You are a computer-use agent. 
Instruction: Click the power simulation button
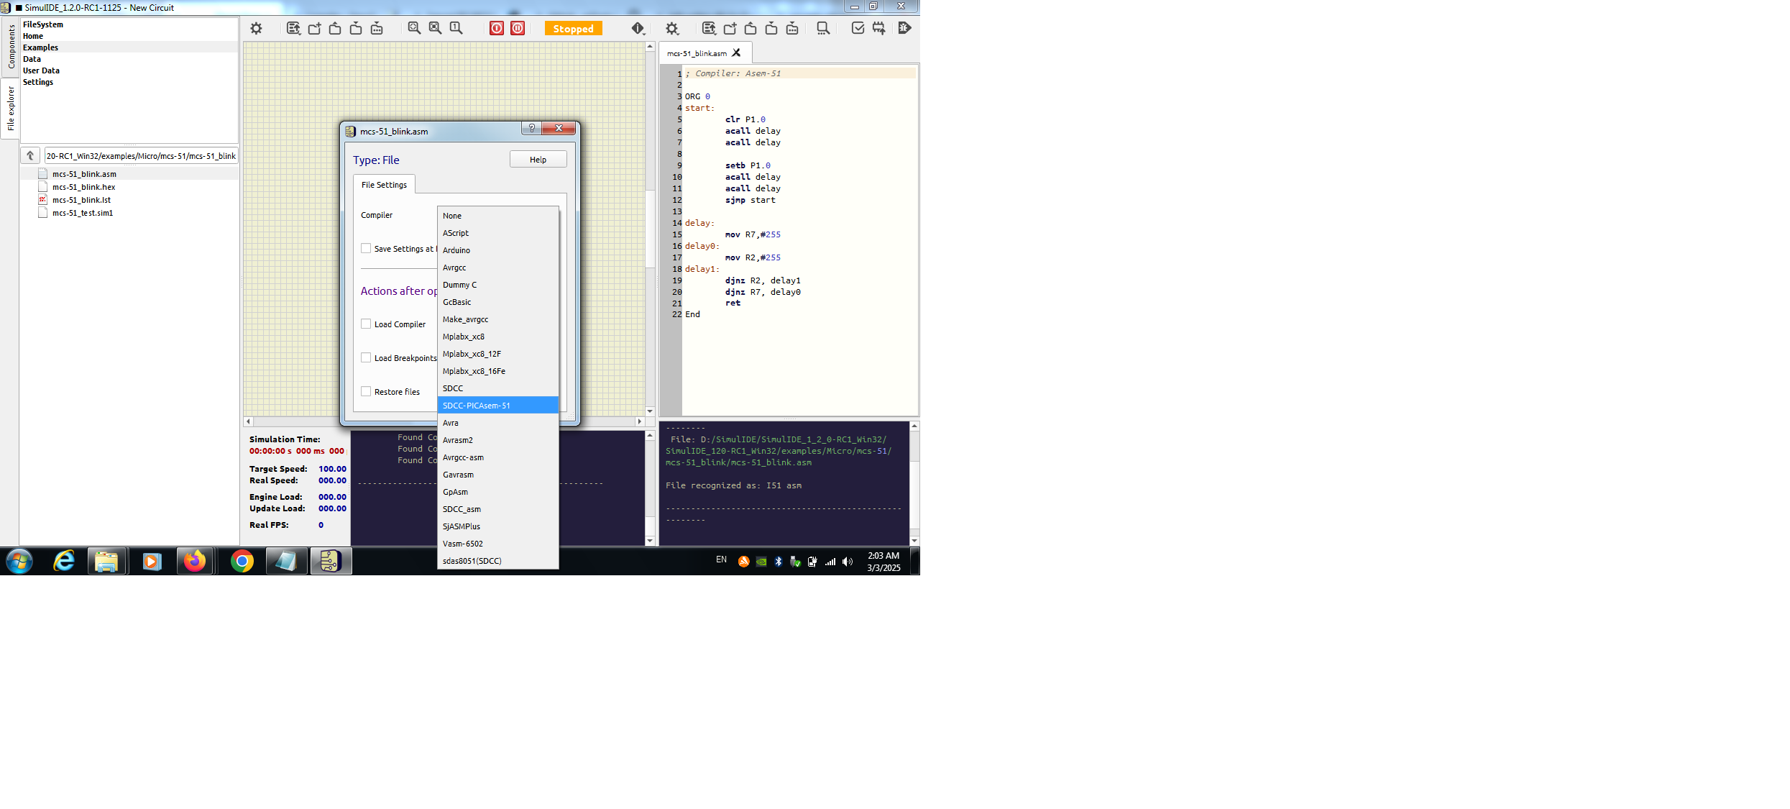click(x=497, y=28)
